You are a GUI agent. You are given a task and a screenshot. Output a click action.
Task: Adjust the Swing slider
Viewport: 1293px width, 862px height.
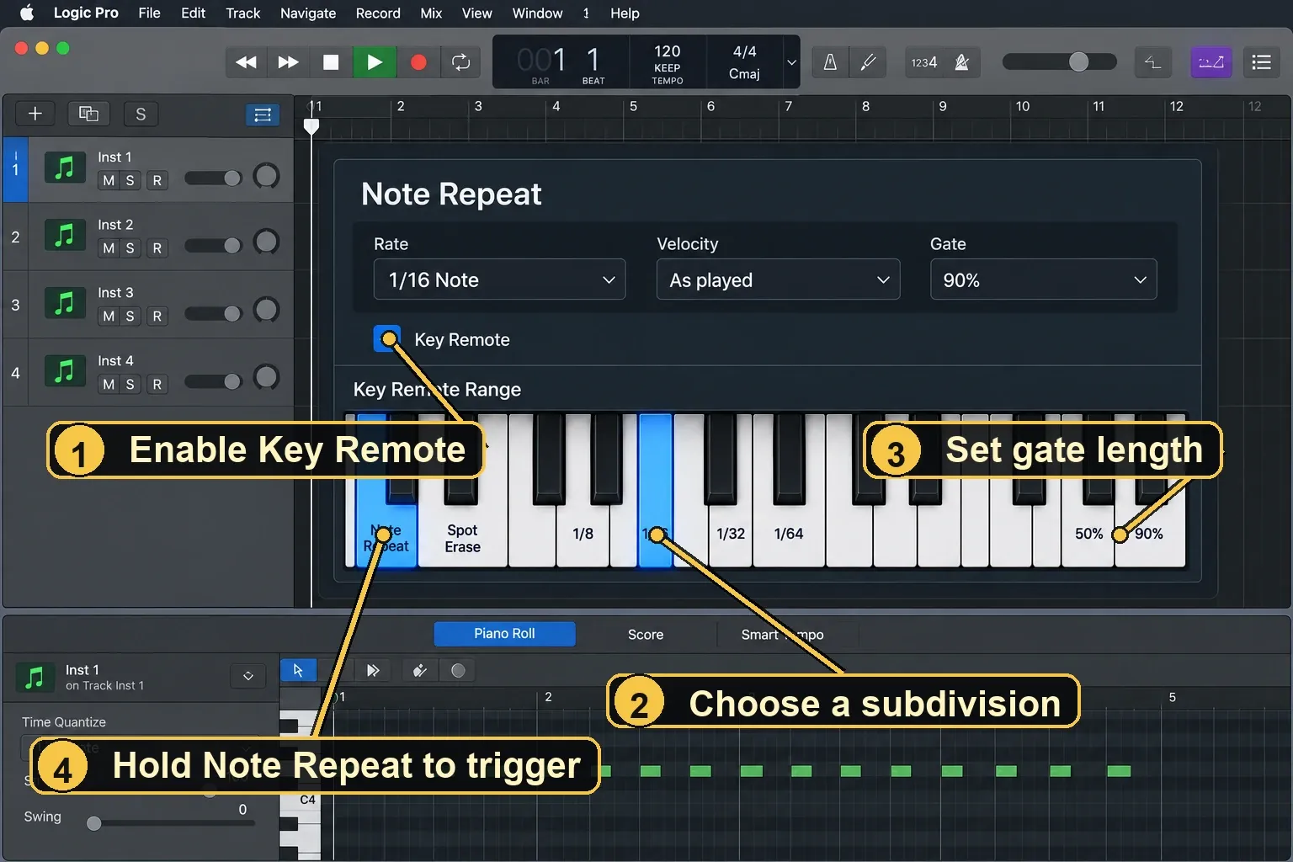[x=172, y=823]
